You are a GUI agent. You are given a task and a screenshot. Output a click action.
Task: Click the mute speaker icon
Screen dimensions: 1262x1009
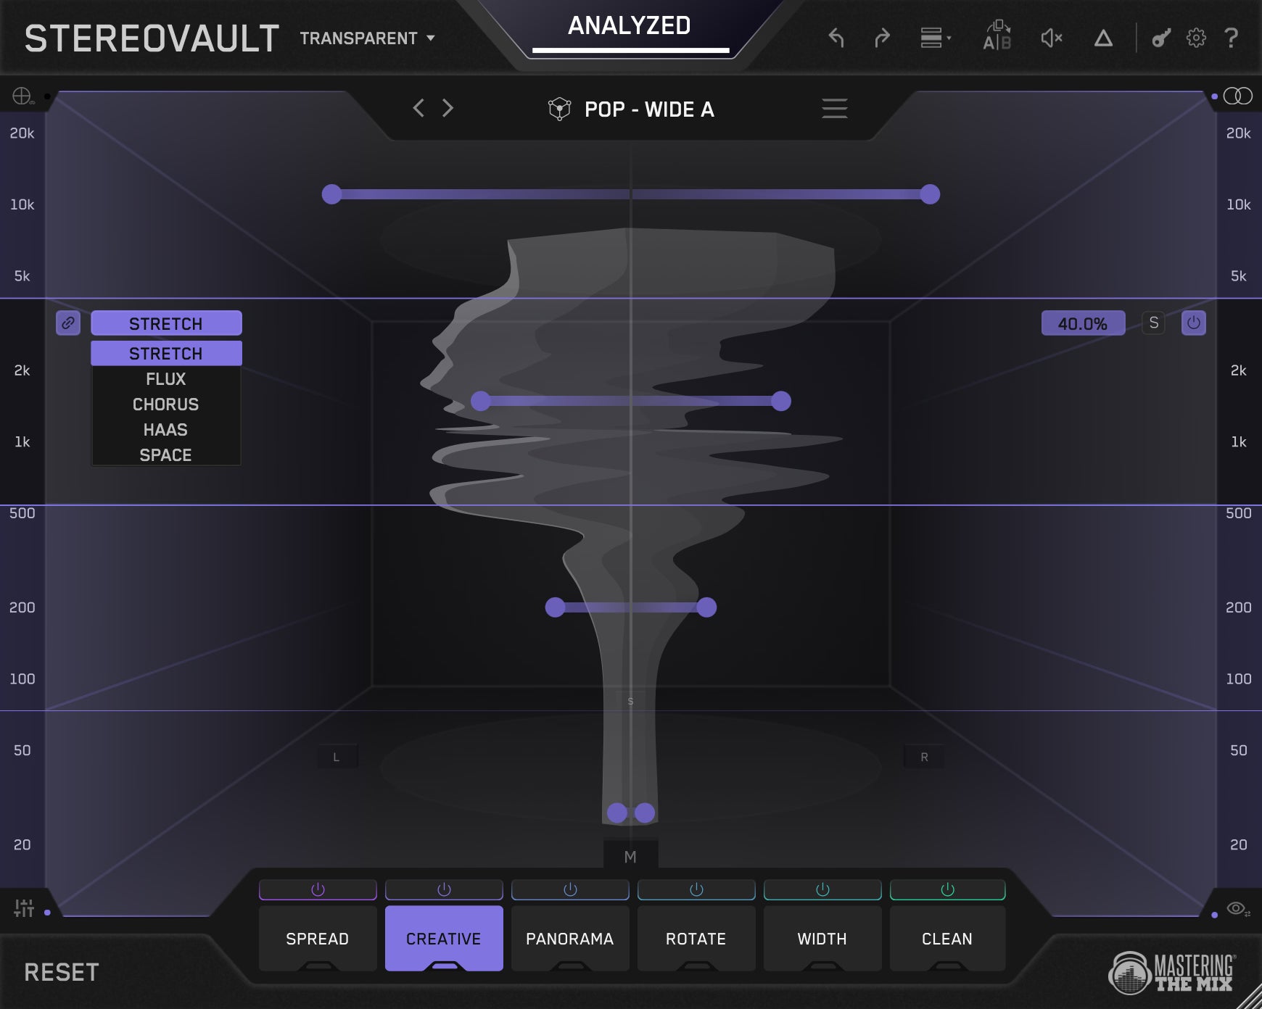pos(1051,38)
